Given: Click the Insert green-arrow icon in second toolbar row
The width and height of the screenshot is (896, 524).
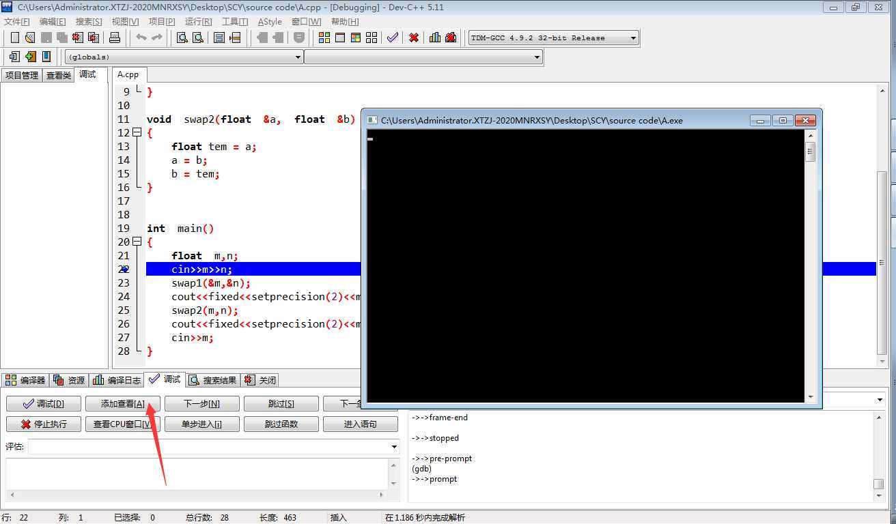Looking at the screenshot, I should pyautogui.click(x=31, y=57).
